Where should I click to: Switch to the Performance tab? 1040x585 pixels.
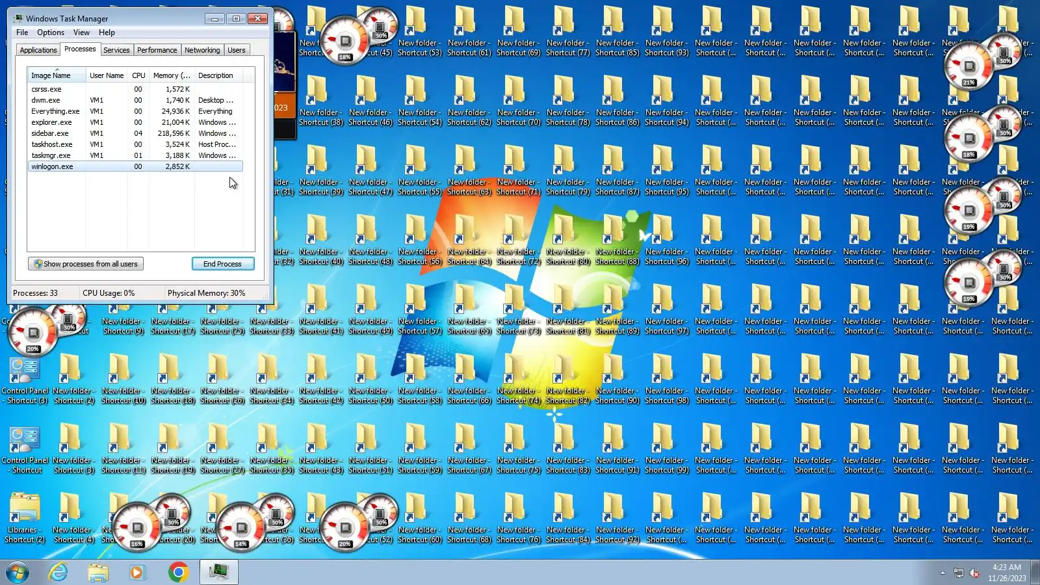(x=157, y=50)
